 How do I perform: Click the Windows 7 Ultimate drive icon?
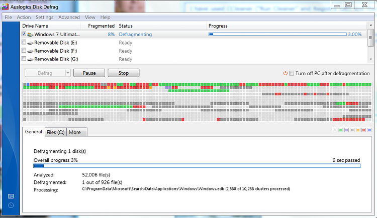[30, 35]
